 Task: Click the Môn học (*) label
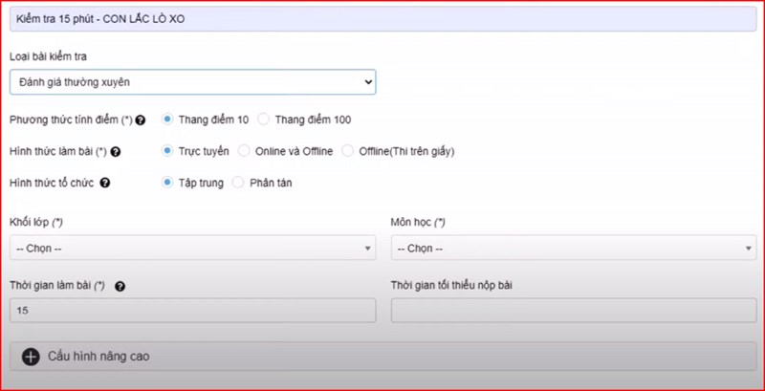pyautogui.click(x=418, y=223)
